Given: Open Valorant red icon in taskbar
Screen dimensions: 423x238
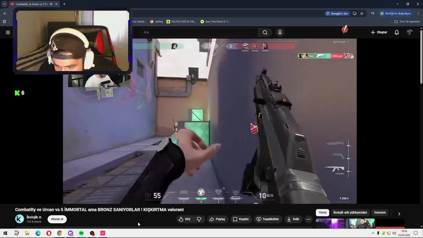Looking at the screenshot, I should pyautogui.click(x=103, y=233).
